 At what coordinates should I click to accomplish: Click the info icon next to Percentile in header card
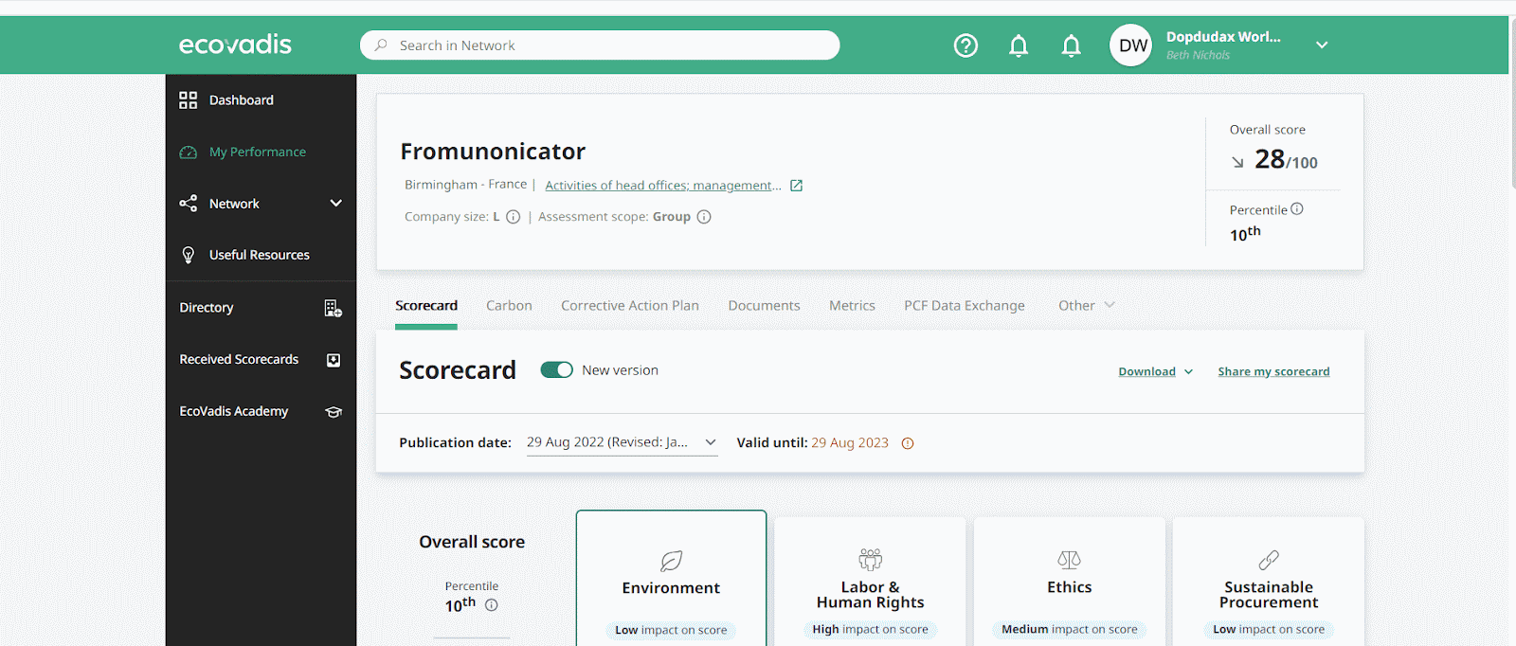[x=1297, y=209]
